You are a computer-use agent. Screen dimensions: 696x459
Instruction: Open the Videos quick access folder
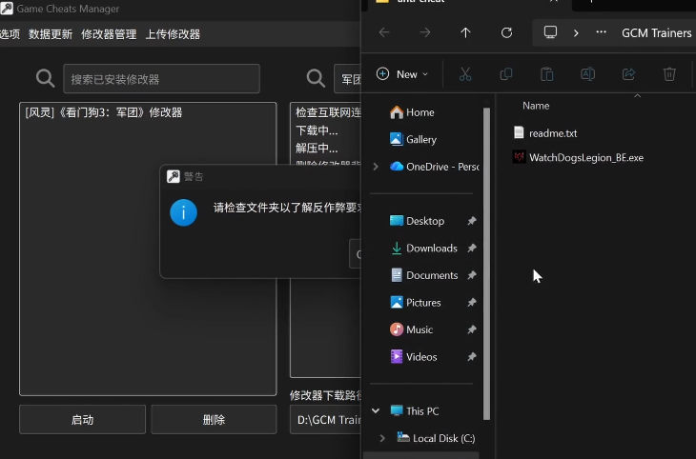413,356
